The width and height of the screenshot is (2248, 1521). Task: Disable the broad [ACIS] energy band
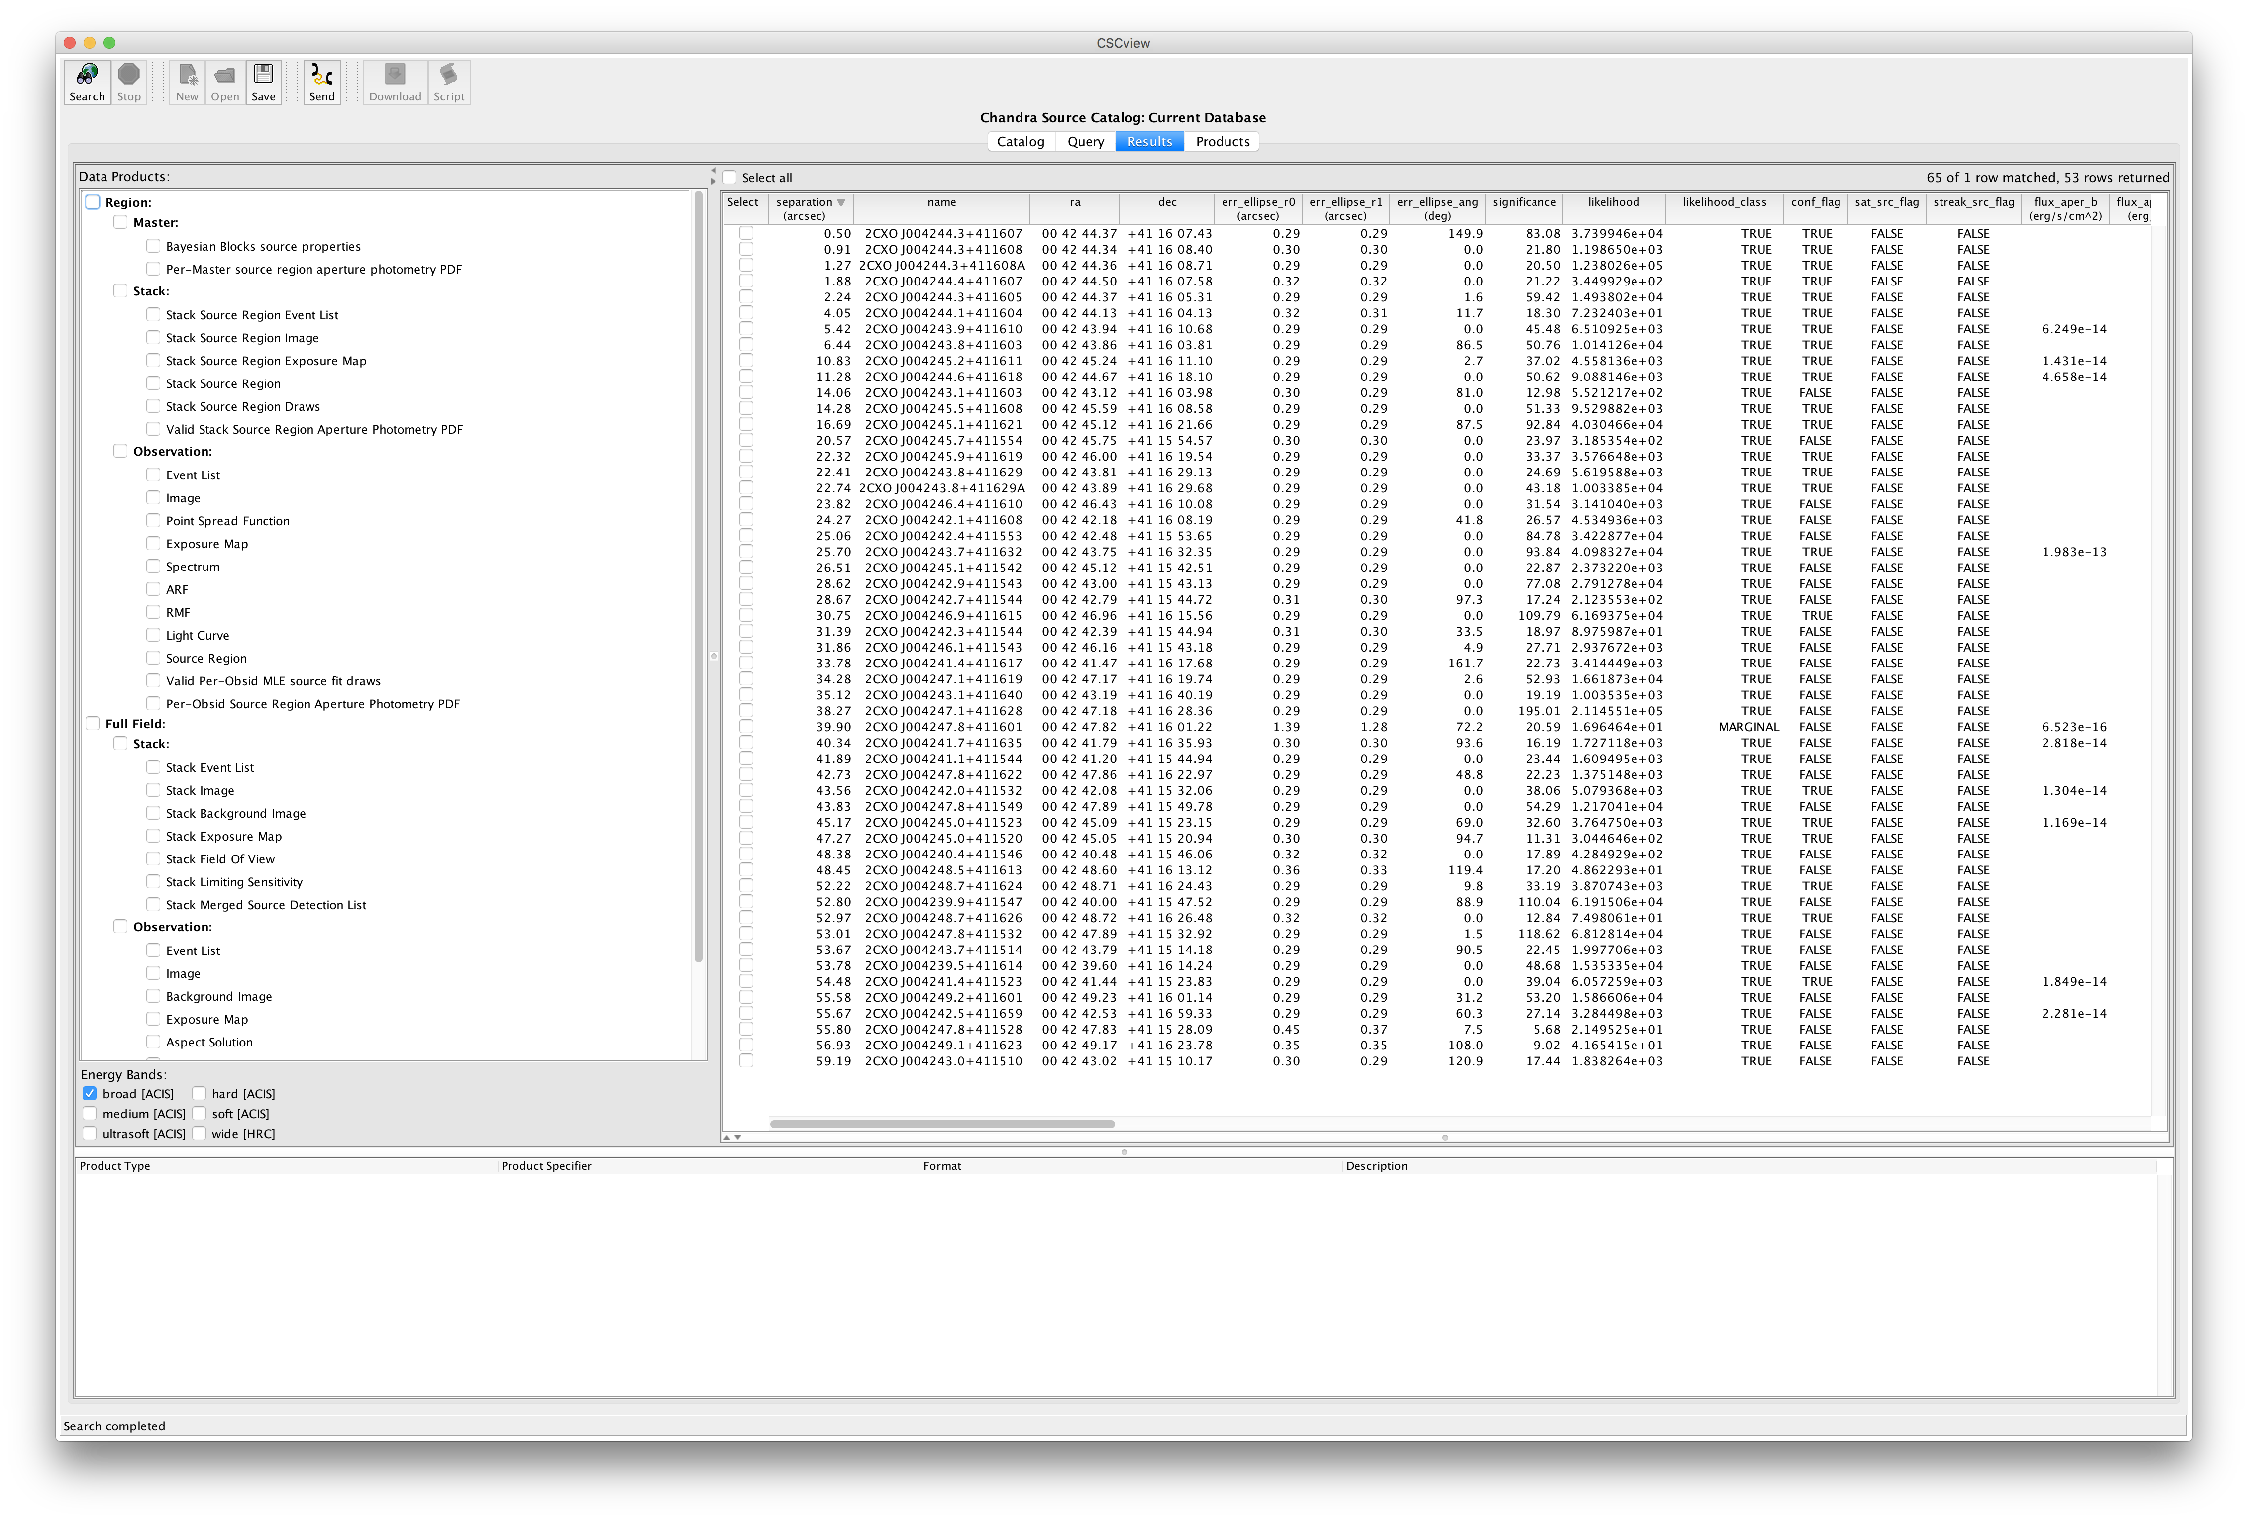(x=90, y=1094)
